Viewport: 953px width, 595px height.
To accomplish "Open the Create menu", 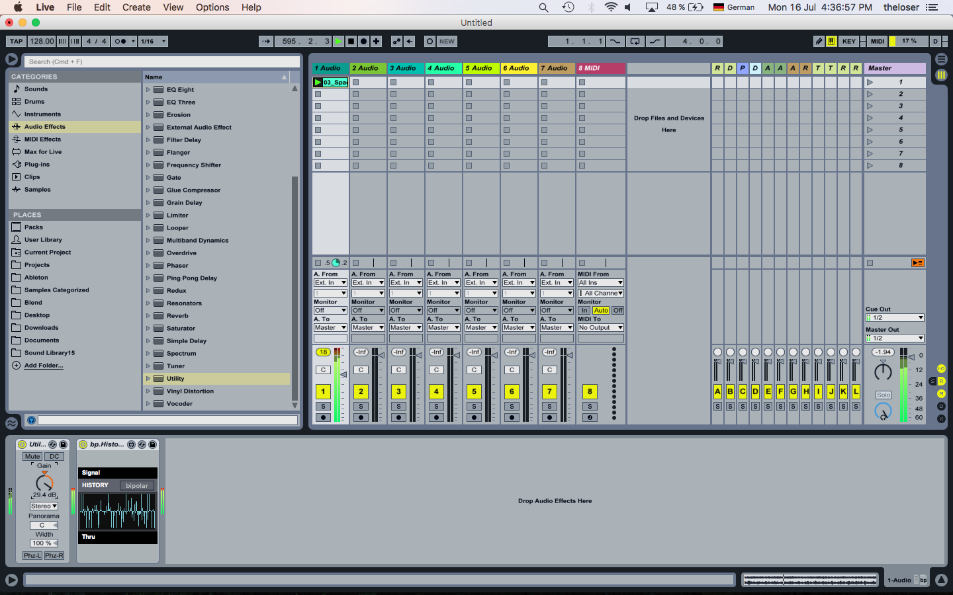I will coord(136,7).
